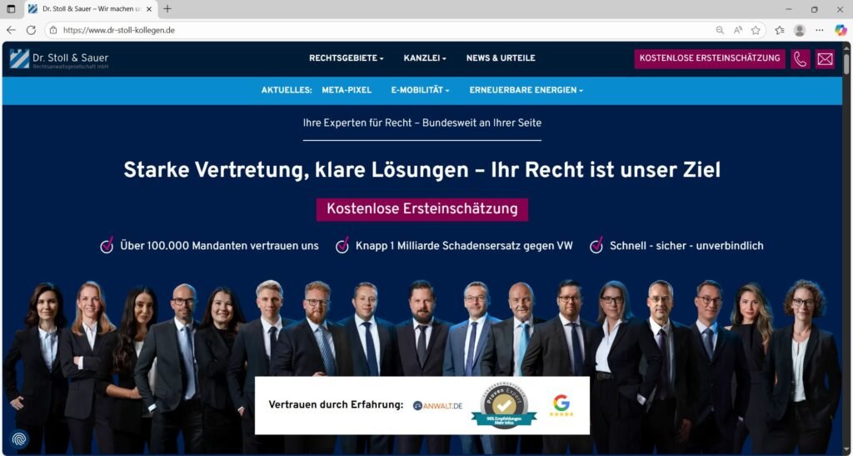This screenshot has height=456, width=853.
Task: Click the Dr. Stoll & Sauer logo
Action: (59, 58)
